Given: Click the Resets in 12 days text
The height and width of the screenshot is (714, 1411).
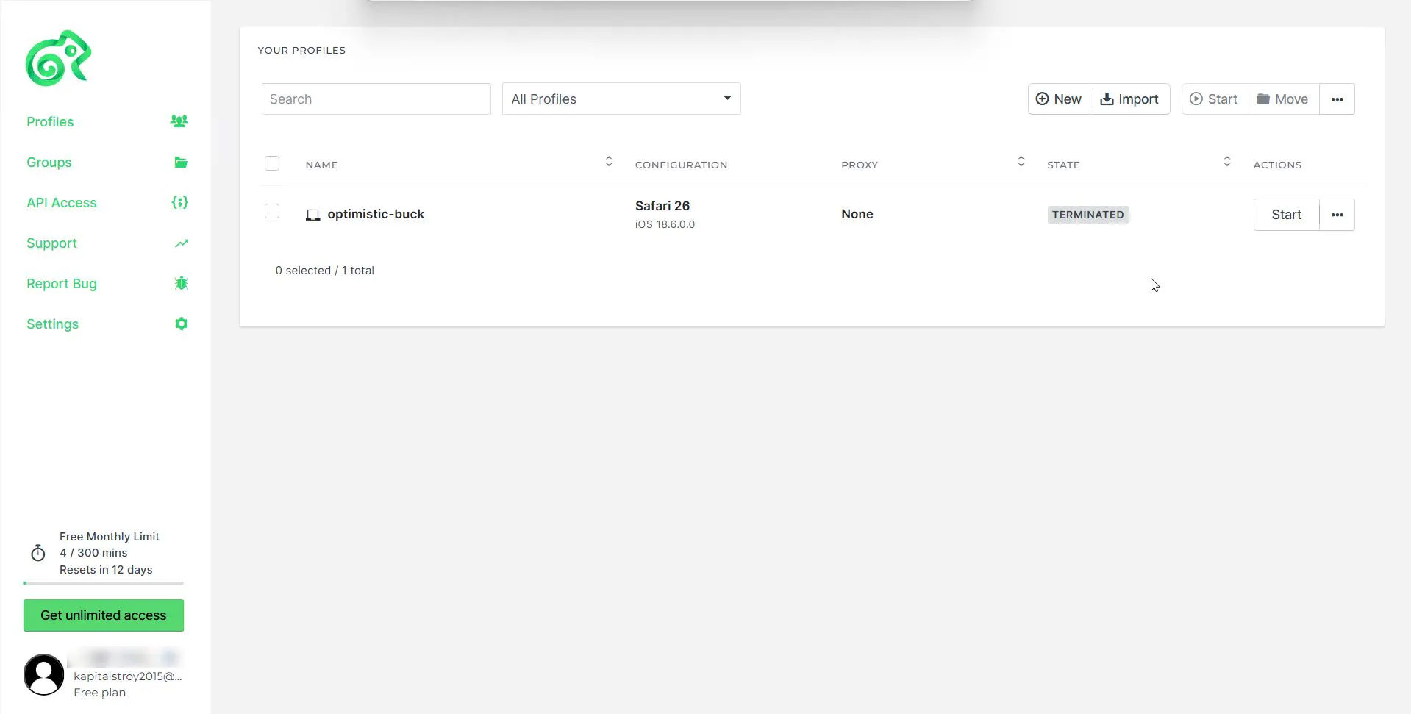Looking at the screenshot, I should pos(106,570).
